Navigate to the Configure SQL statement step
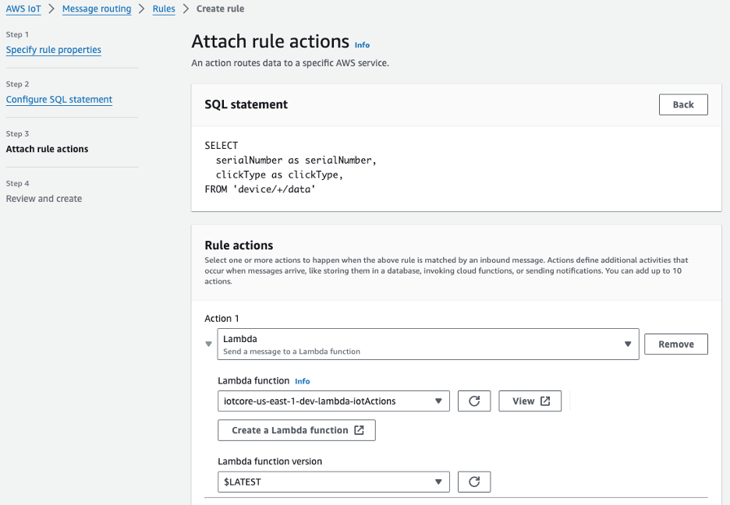The image size is (730, 505). 57,99
